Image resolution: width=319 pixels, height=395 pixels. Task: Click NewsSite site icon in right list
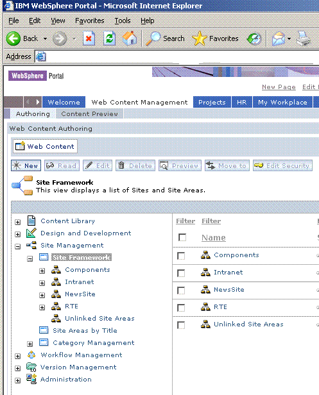[x=205, y=290]
